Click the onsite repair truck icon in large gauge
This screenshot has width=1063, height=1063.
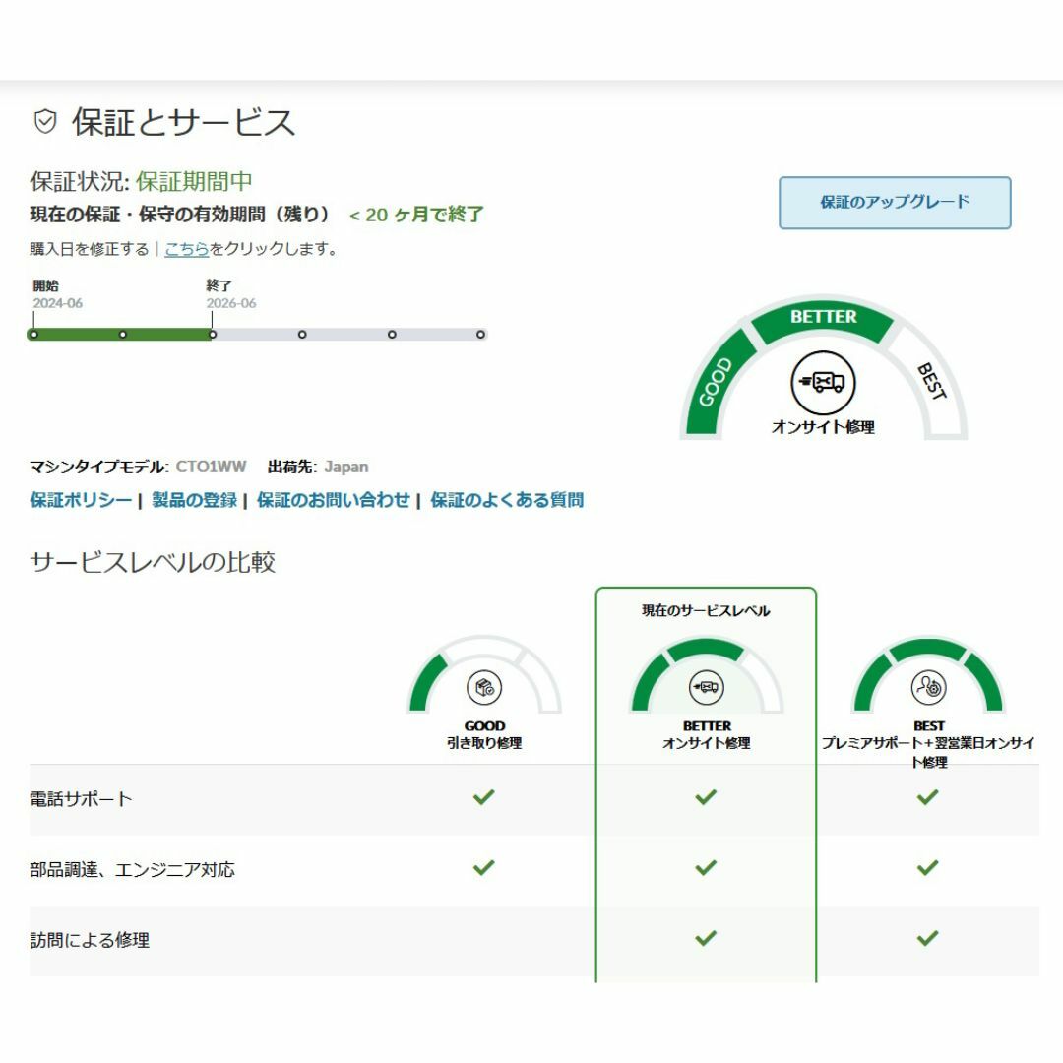(x=823, y=382)
